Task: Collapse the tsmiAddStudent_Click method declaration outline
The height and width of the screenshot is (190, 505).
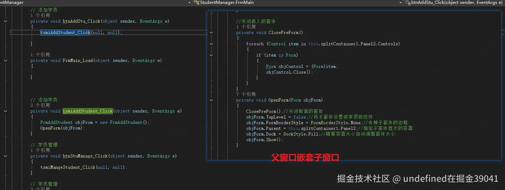Action: point(5,111)
